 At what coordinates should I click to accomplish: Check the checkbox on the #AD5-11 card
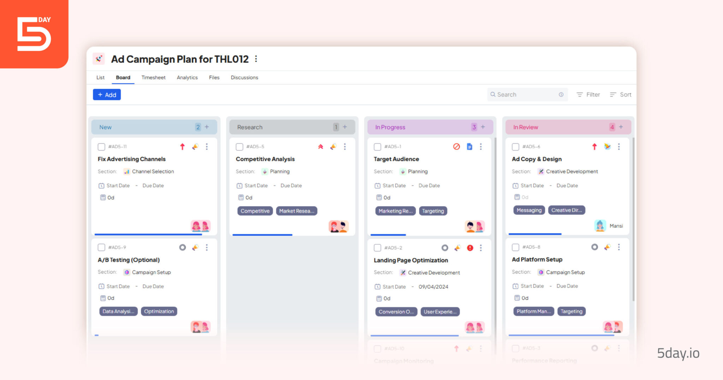click(101, 147)
